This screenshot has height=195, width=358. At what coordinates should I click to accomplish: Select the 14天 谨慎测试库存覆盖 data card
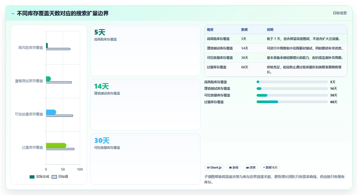145,105
